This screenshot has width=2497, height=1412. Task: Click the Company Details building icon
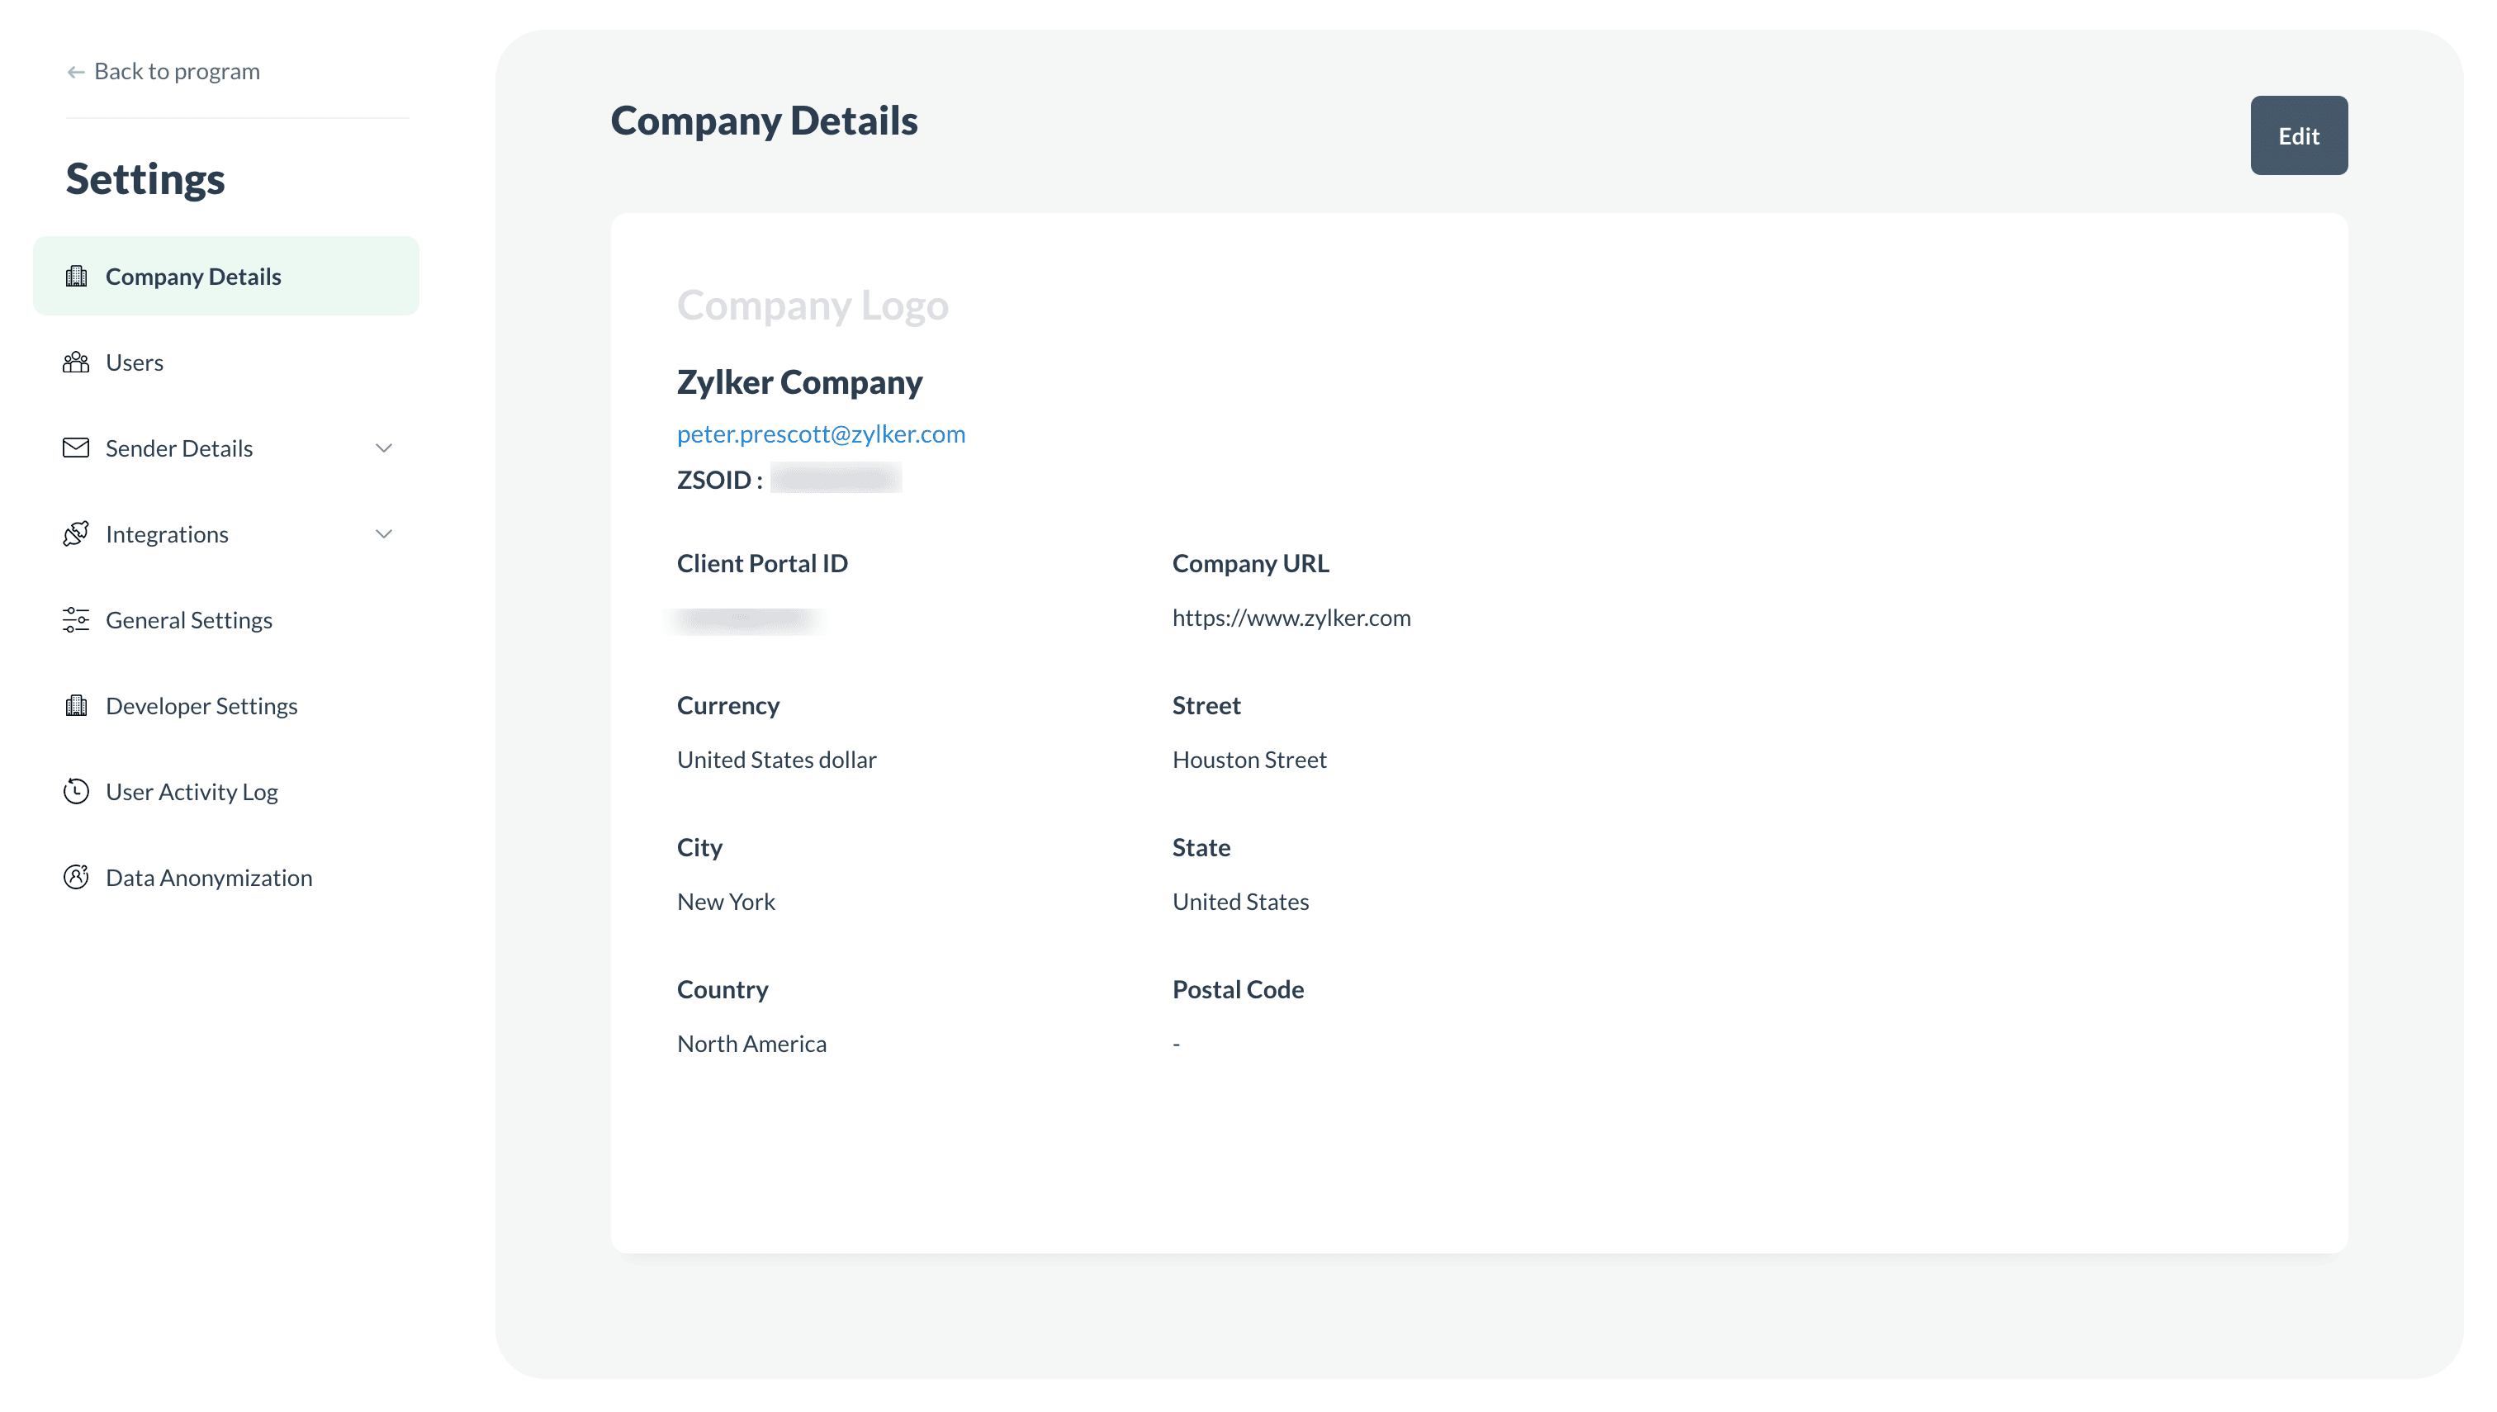(76, 276)
